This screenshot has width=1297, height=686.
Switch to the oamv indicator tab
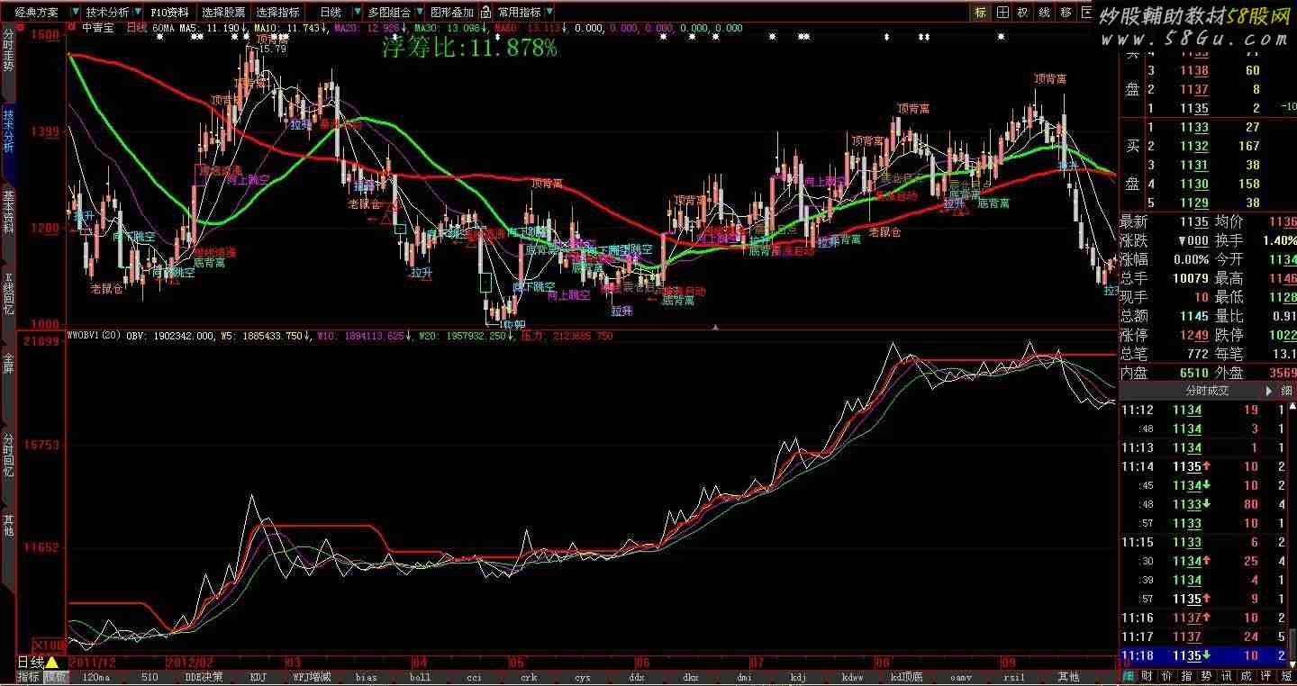[x=960, y=678]
